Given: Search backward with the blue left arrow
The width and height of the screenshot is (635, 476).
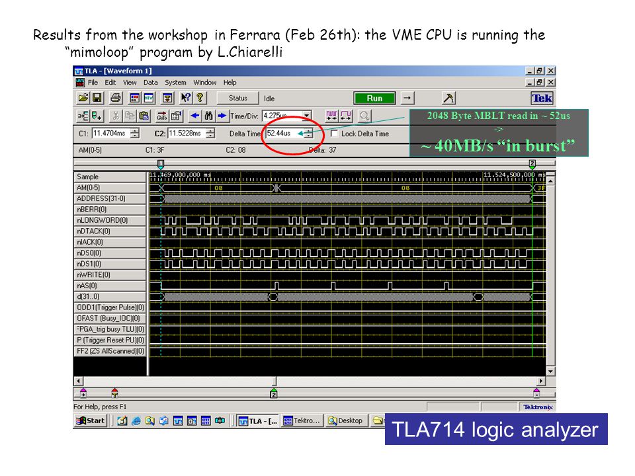Looking at the screenshot, I should pos(195,116).
